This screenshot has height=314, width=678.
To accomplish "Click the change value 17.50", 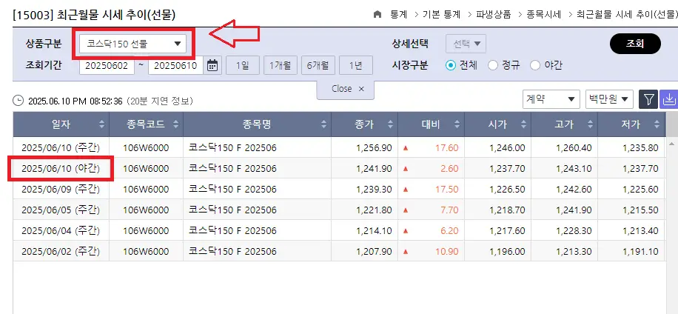I will [x=446, y=190].
